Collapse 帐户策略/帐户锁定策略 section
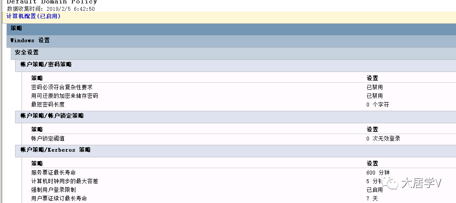 click(236, 116)
